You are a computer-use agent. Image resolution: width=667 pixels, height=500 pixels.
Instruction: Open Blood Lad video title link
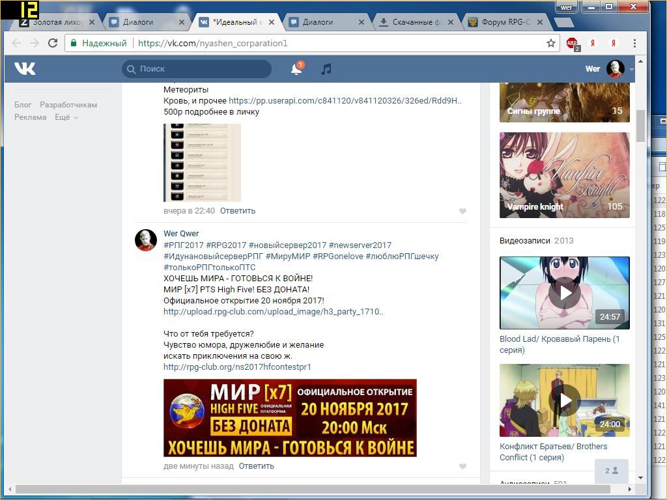pos(560,344)
